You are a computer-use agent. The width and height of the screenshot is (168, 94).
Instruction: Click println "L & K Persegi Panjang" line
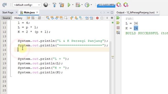pos(63,41)
